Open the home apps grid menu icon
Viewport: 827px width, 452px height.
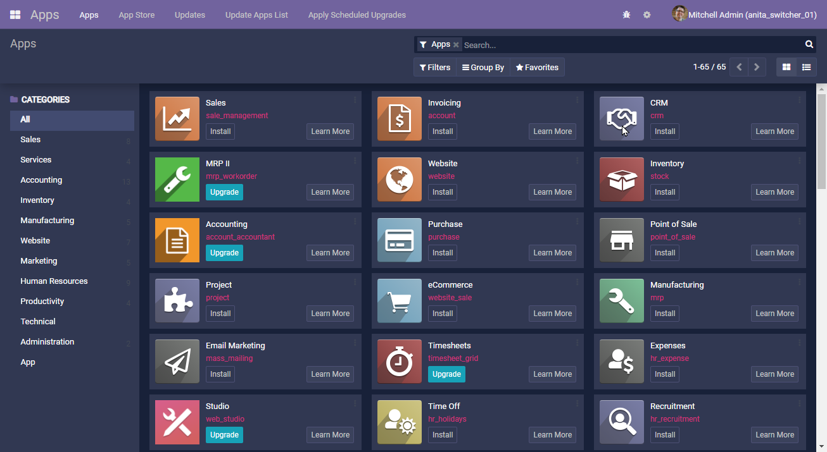click(15, 15)
